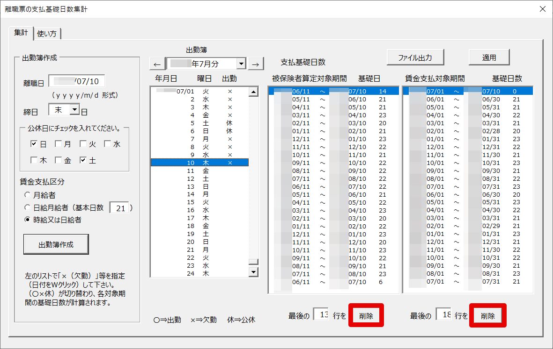This screenshot has width=553, height=349.
Task: Toggle the 土 (Saturday) holiday checkbox
Action: (83, 160)
